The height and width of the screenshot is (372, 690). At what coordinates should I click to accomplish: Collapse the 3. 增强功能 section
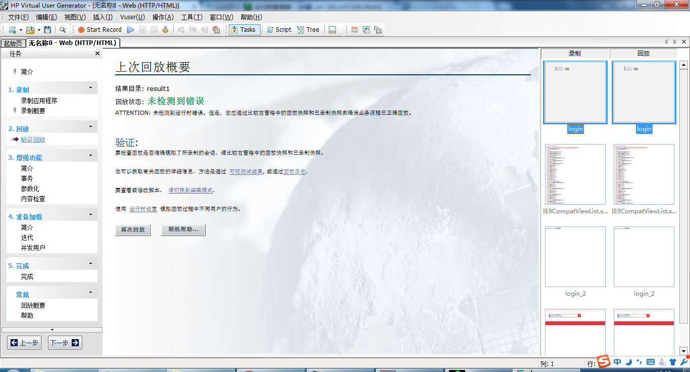[90, 155]
